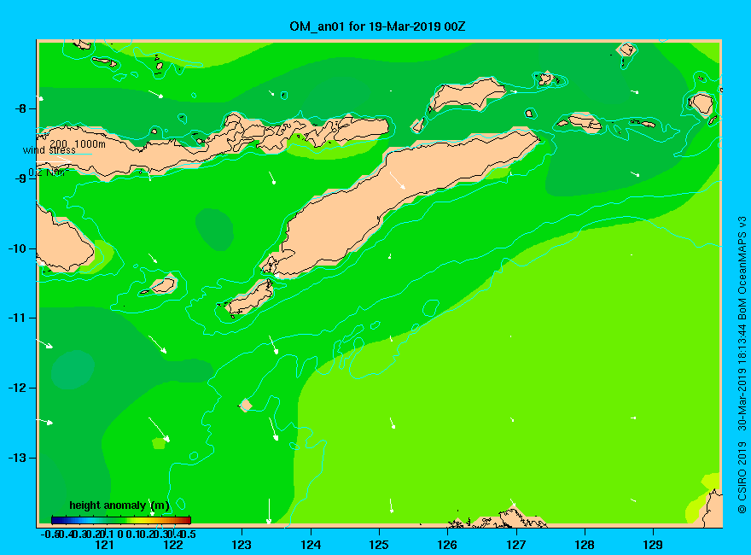Click latitude label "-10" on the y-axis
Image resolution: width=751 pixels, height=555 pixels.
18,248
